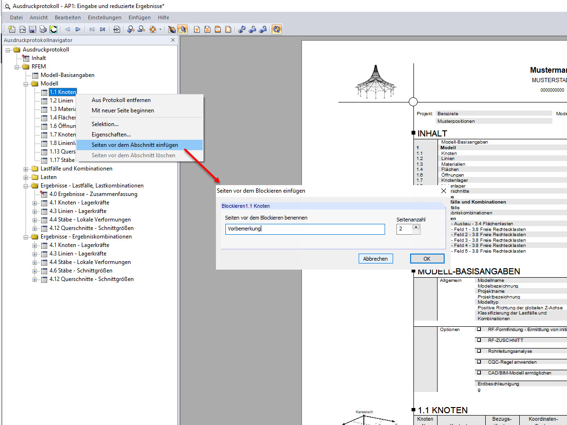Select 4.0 Ergebnisse - Zusammenfassung item
Screen dimensions: 567x425
[x=94, y=194]
